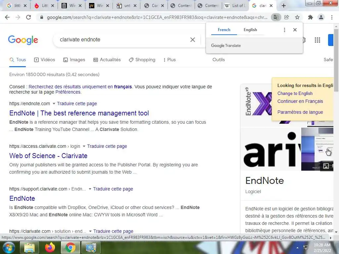The height and width of the screenshot is (254, 339).
Task: Click the Chrome taskbar icon
Action: [x=70, y=247]
